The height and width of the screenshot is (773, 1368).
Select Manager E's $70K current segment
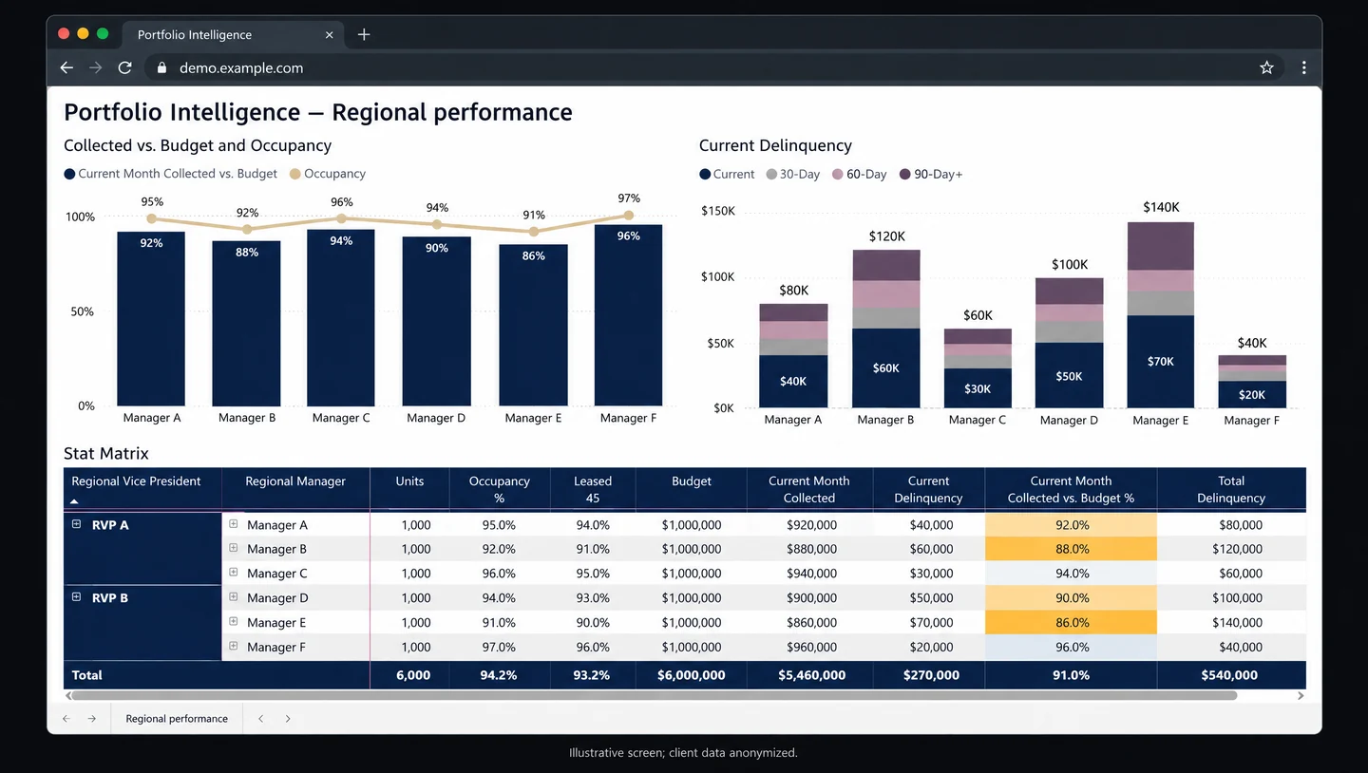click(x=1160, y=362)
